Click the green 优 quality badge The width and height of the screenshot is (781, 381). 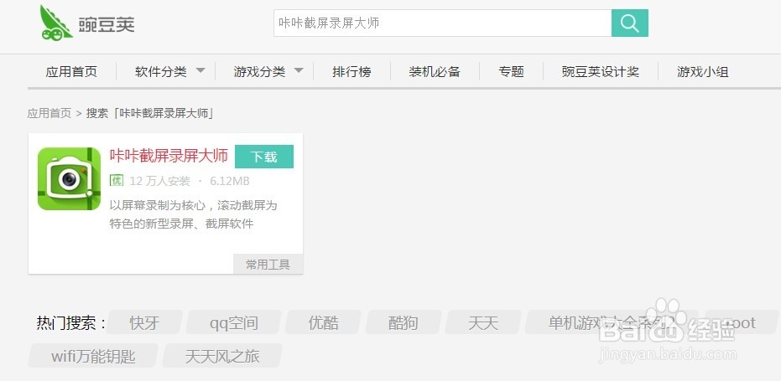117,181
